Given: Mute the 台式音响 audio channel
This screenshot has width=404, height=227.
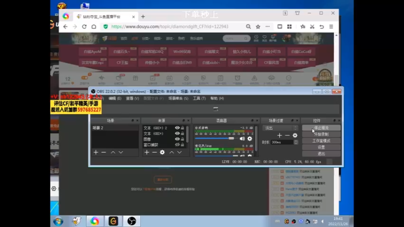Looking at the screenshot, I should [242, 139].
